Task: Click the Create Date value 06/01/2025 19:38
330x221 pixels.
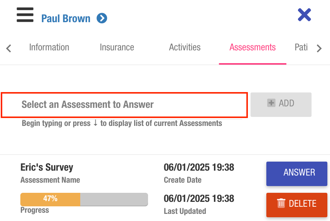Action: (x=199, y=167)
